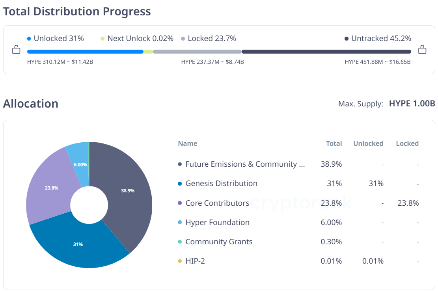438x292 pixels.
Task: Click the blue Unlocked 31% legend dot
Action: (29, 39)
